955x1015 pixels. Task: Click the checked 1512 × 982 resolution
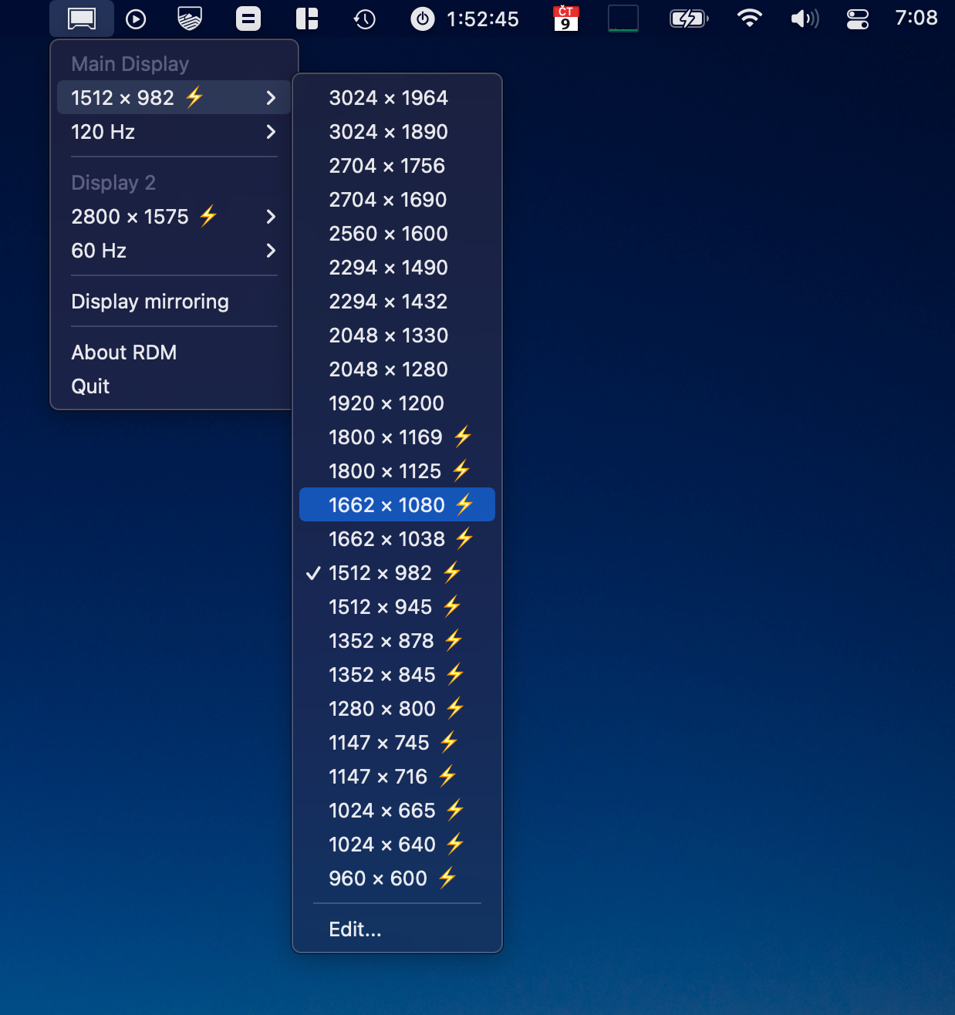[x=397, y=573]
